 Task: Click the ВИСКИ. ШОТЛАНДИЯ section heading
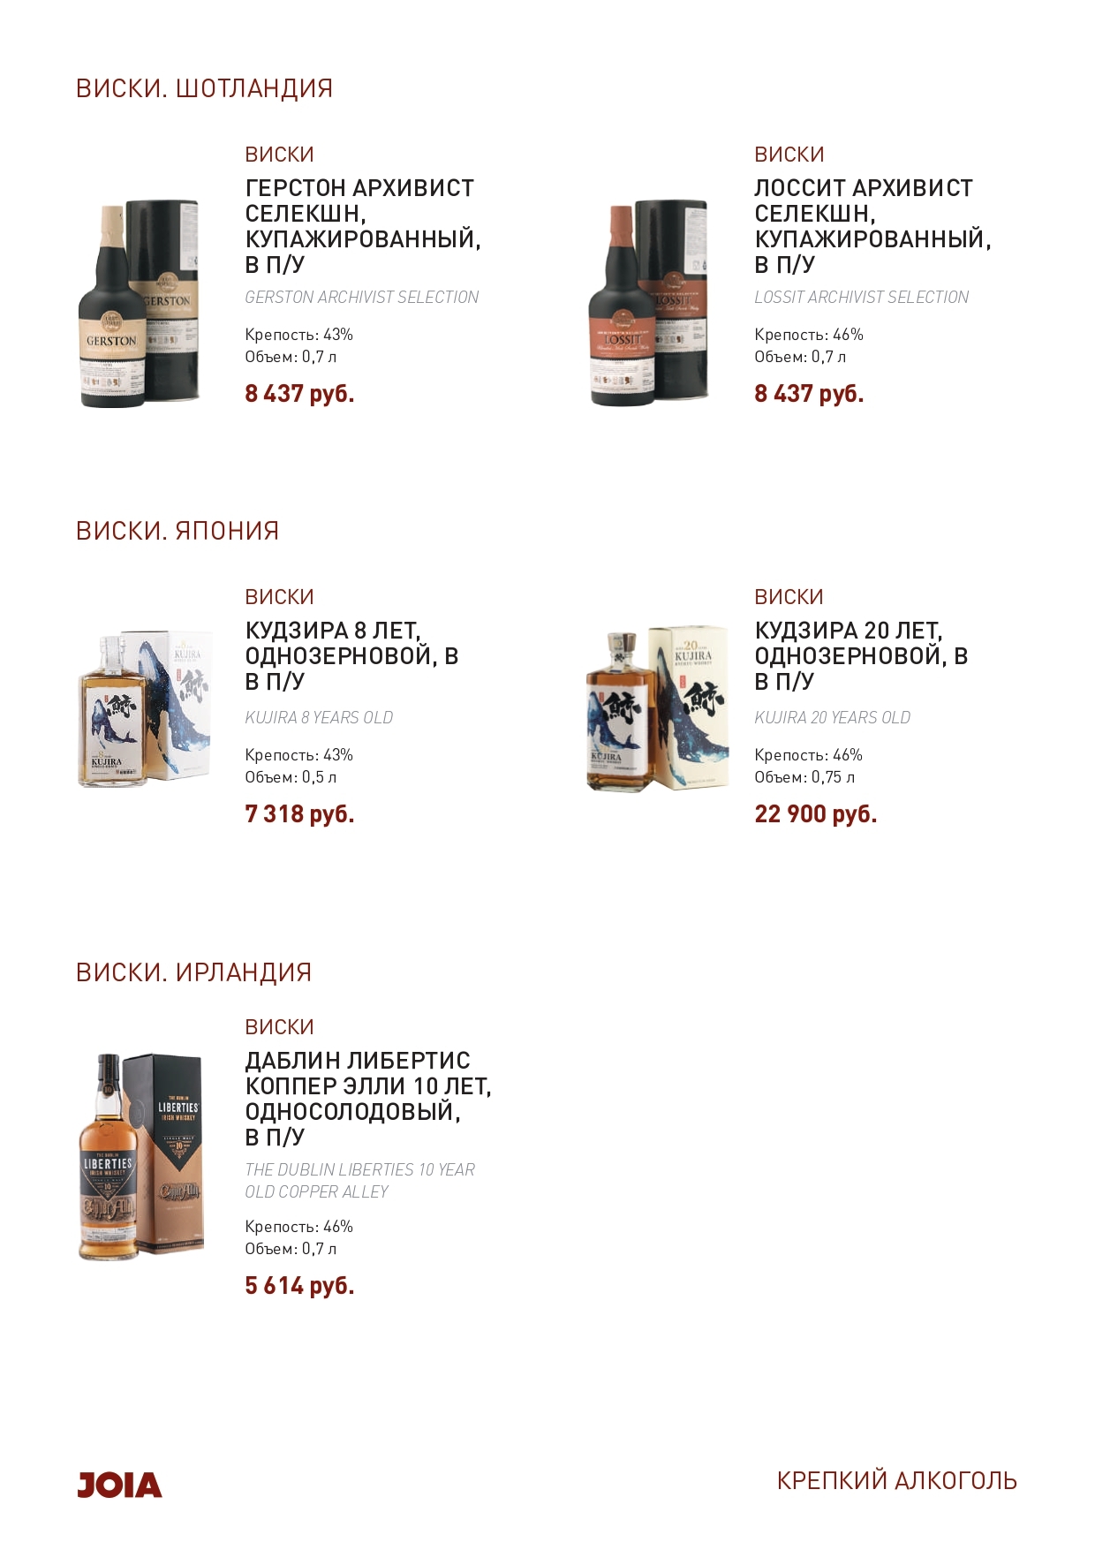(x=204, y=88)
